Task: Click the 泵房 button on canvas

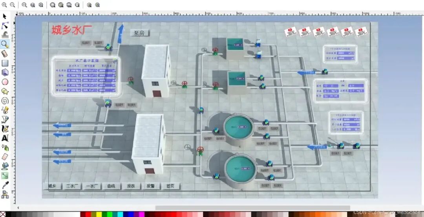Action: (x=139, y=33)
